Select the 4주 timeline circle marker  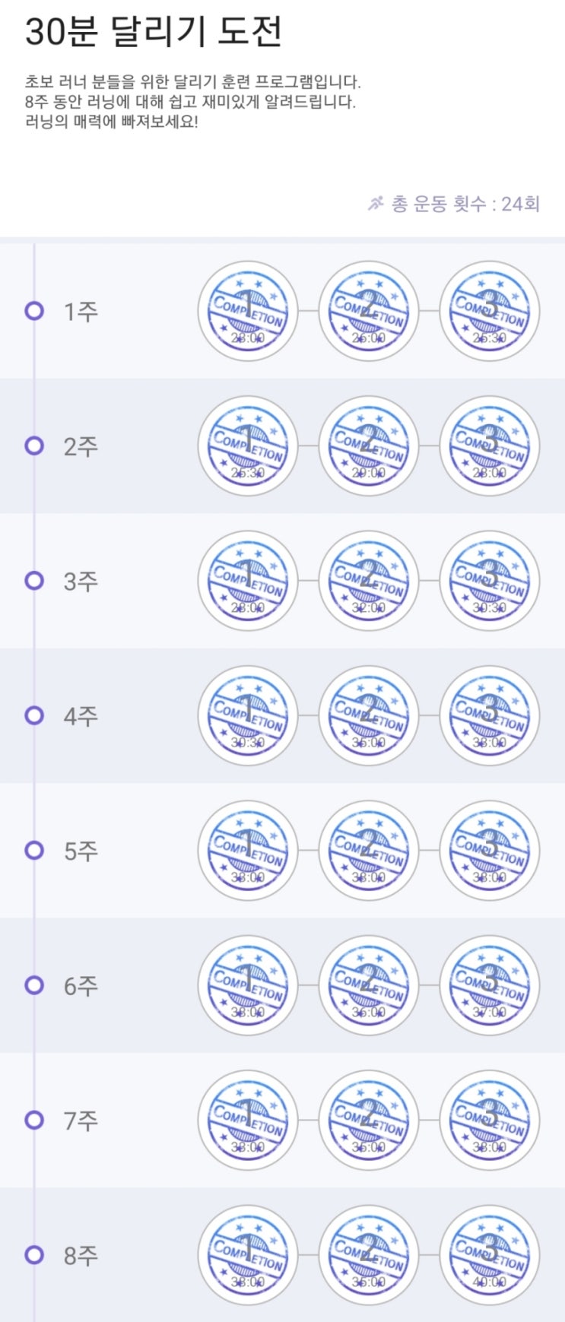(x=34, y=715)
